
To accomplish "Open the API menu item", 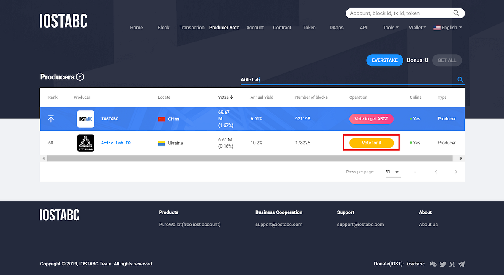I will (x=363, y=28).
